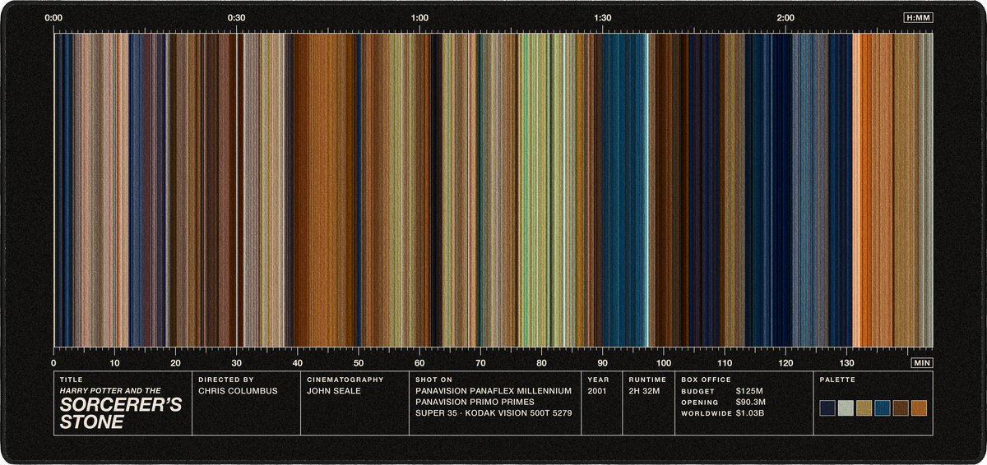Image resolution: width=987 pixels, height=465 pixels.
Task: Click the "YEAR" heading
Action: click(597, 380)
